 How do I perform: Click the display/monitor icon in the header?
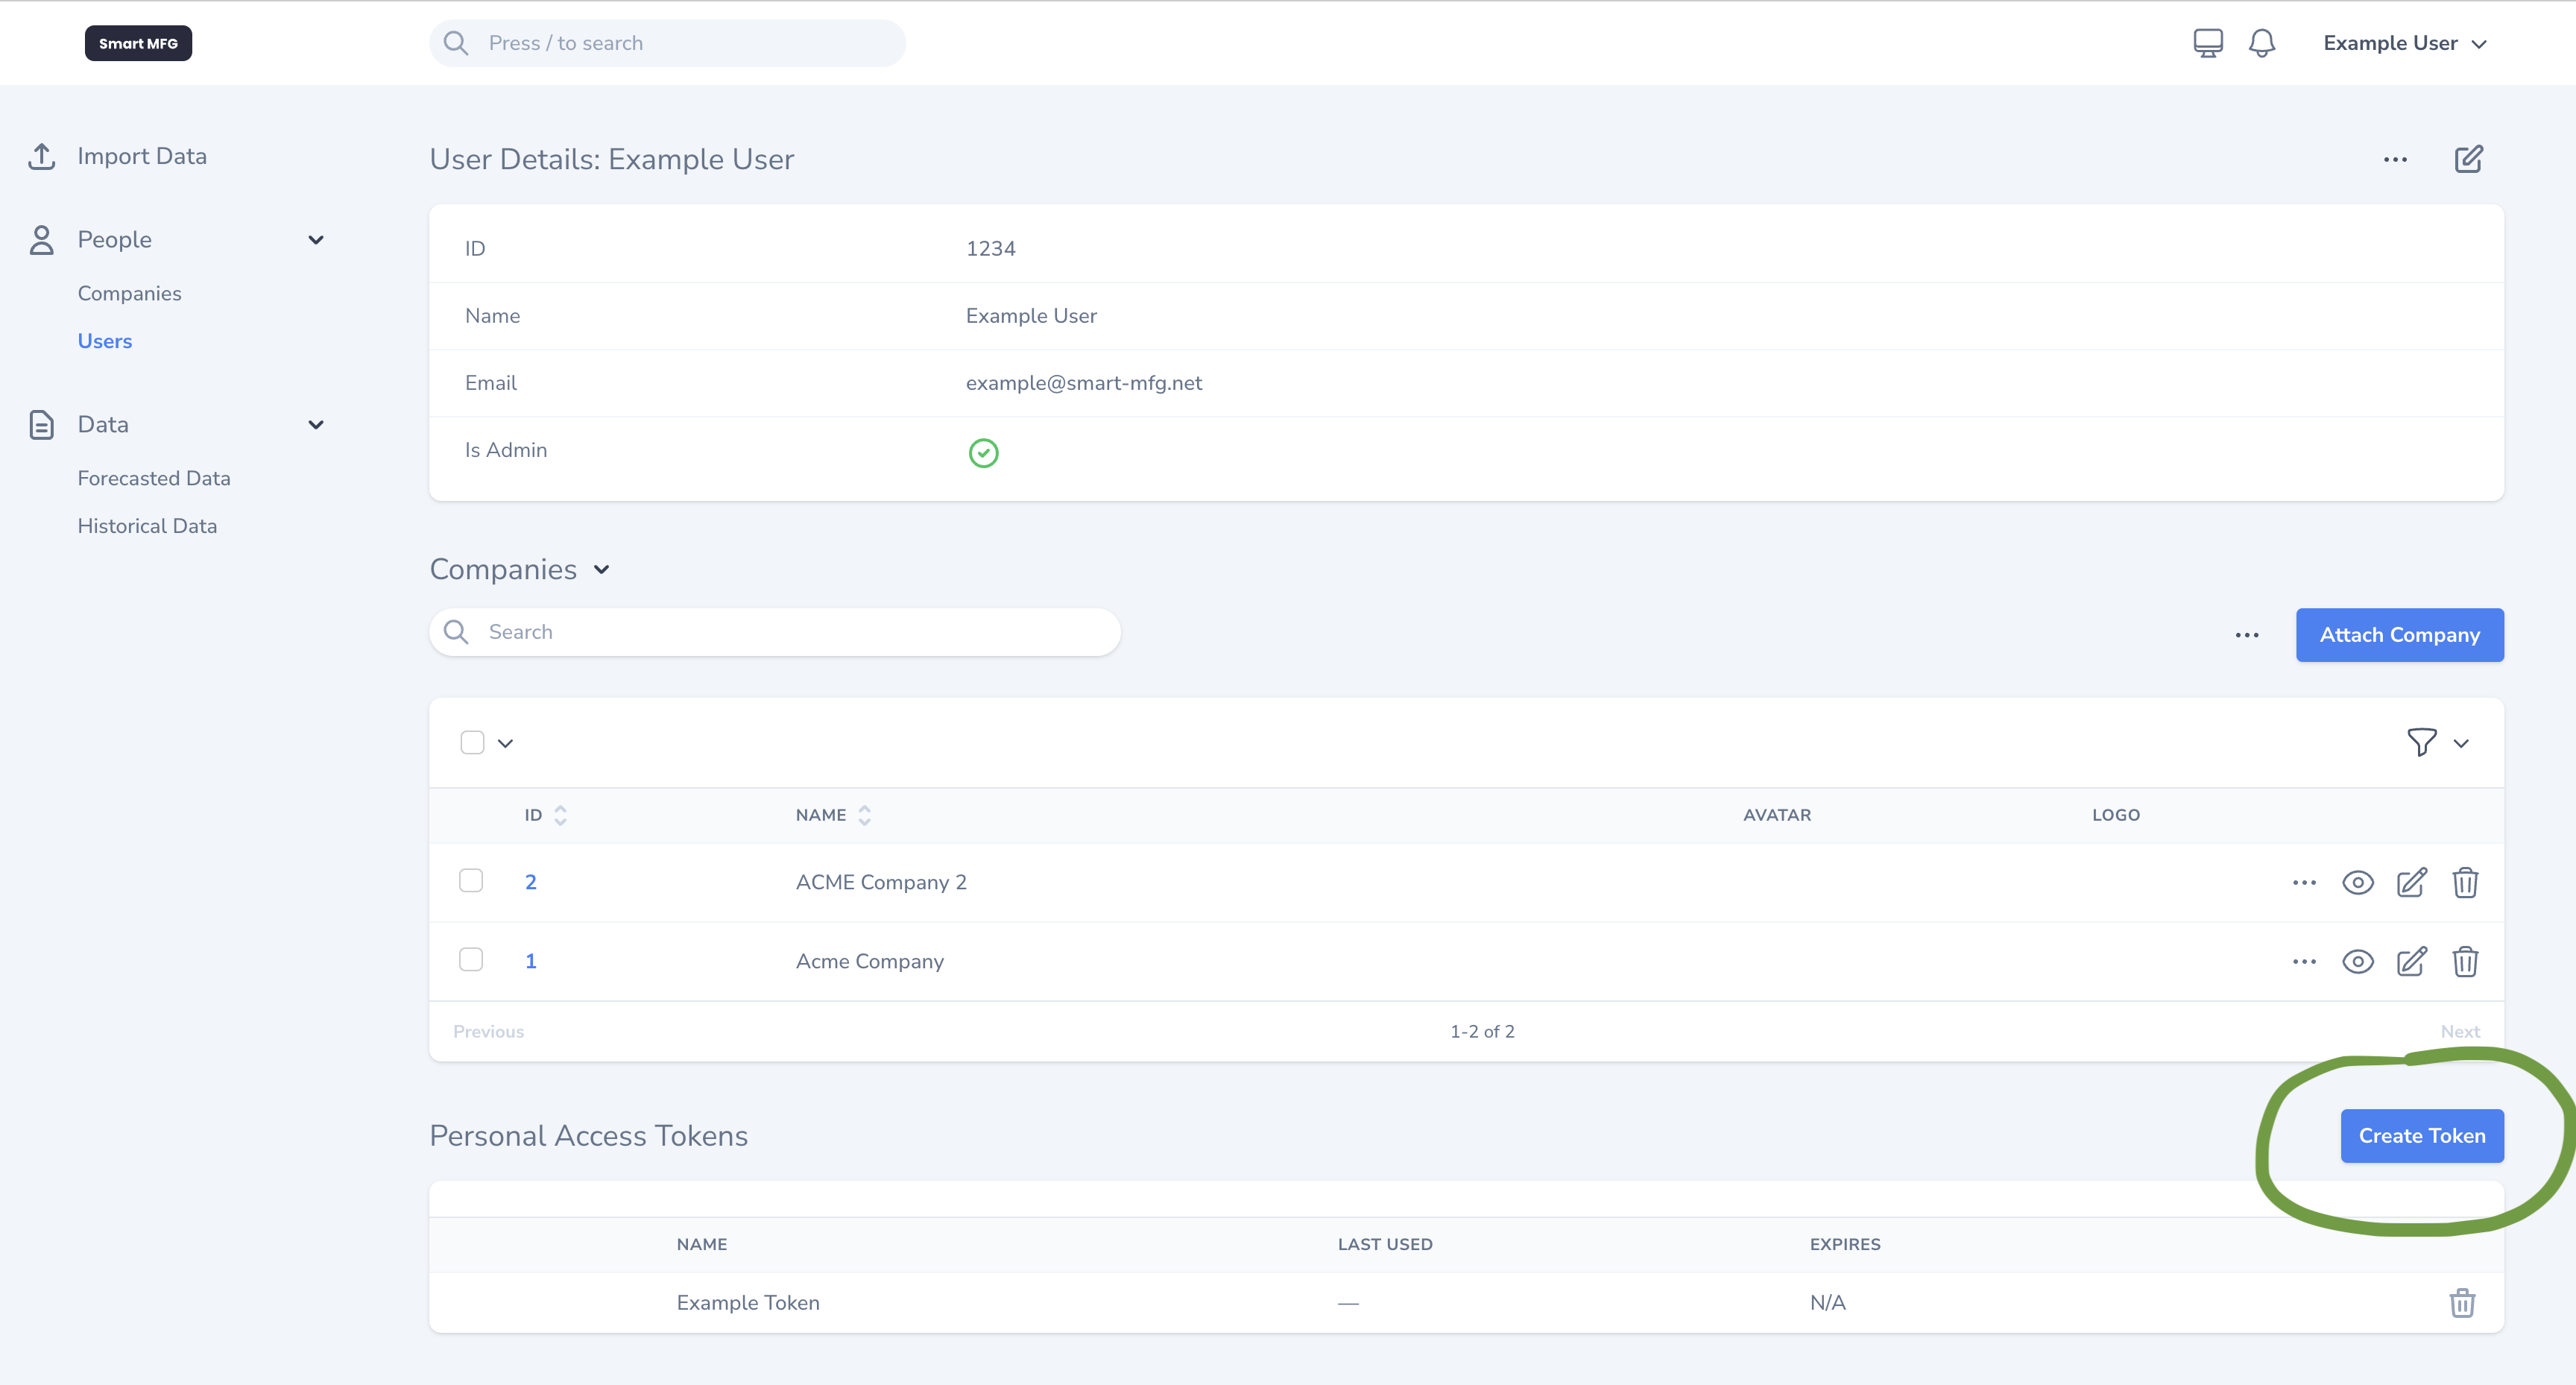coord(2208,42)
